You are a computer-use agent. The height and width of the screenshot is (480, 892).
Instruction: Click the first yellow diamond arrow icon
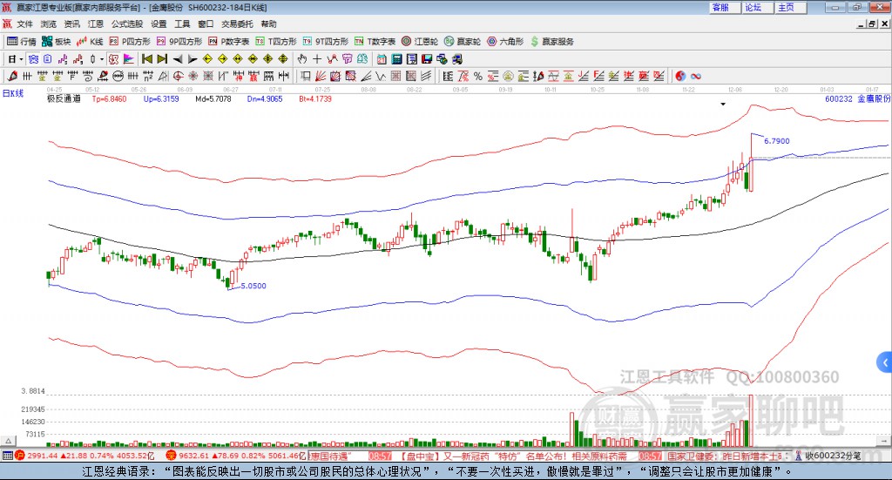[207, 59]
